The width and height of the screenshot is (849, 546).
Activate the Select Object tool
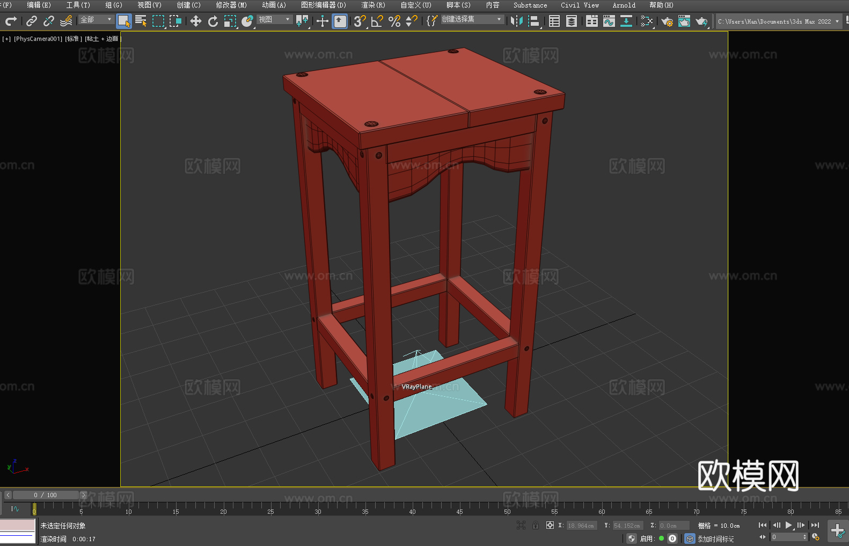pos(124,21)
